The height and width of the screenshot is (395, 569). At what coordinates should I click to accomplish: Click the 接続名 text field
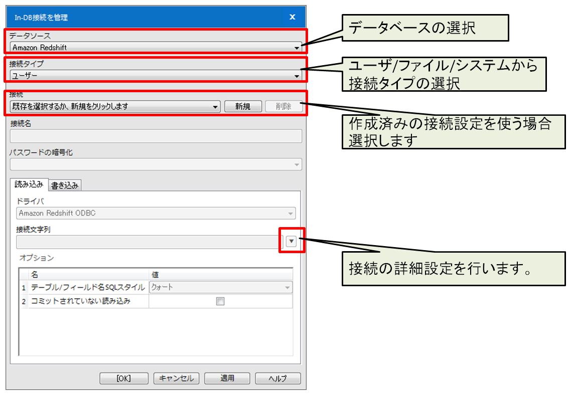point(156,136)
